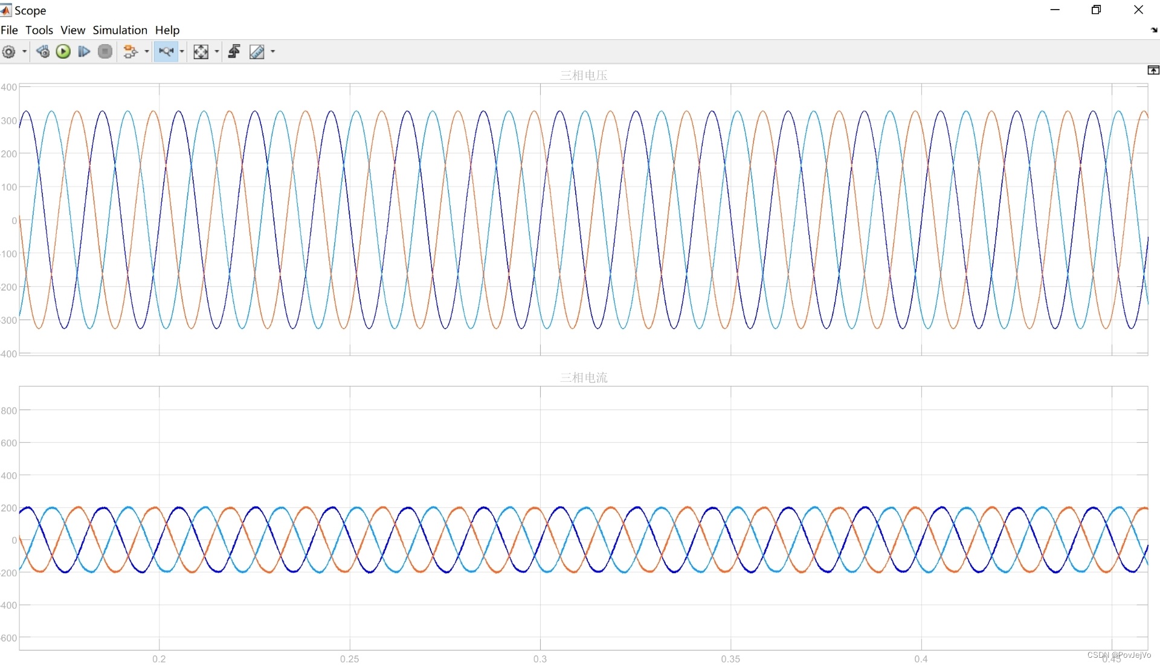Open the Tools menu
This screenshot has height=665, width=1160.
click(39, 30)
